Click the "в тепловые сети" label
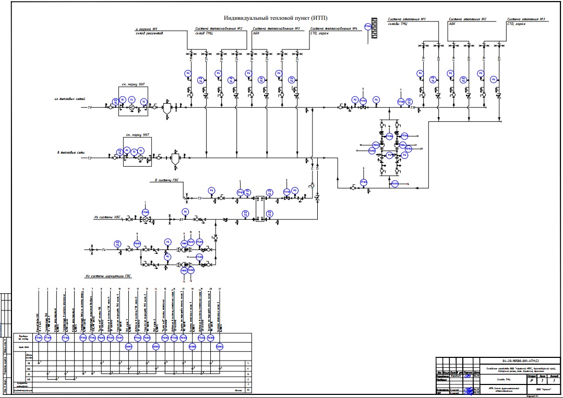 point(71,153)
